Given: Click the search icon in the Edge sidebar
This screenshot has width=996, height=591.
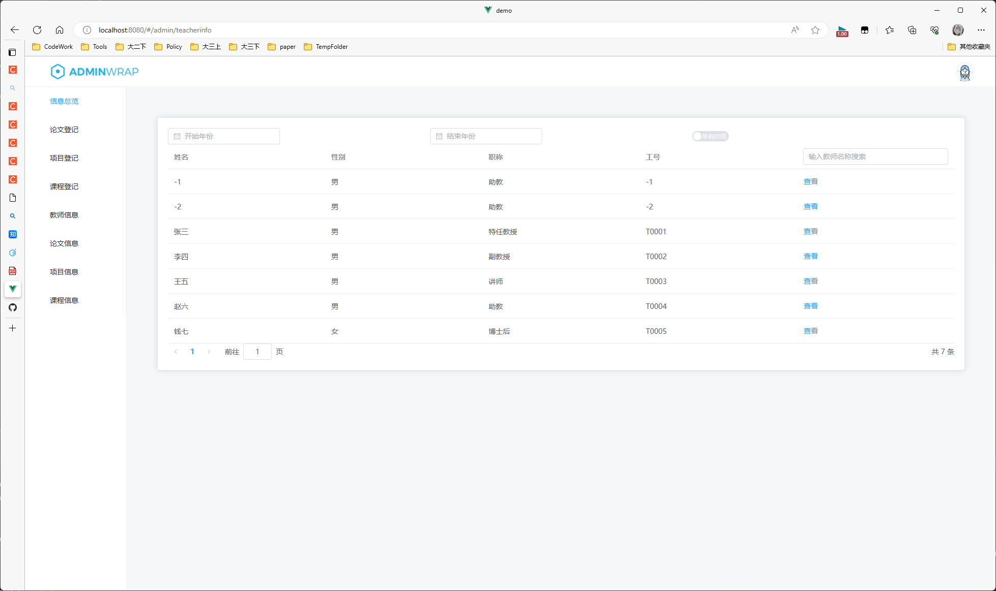Looking at the screenshot, I should click(x=12, y=87).
